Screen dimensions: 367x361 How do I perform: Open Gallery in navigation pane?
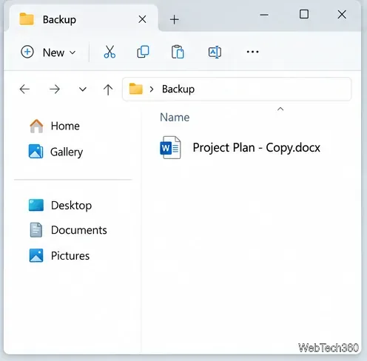coord(55,152)
